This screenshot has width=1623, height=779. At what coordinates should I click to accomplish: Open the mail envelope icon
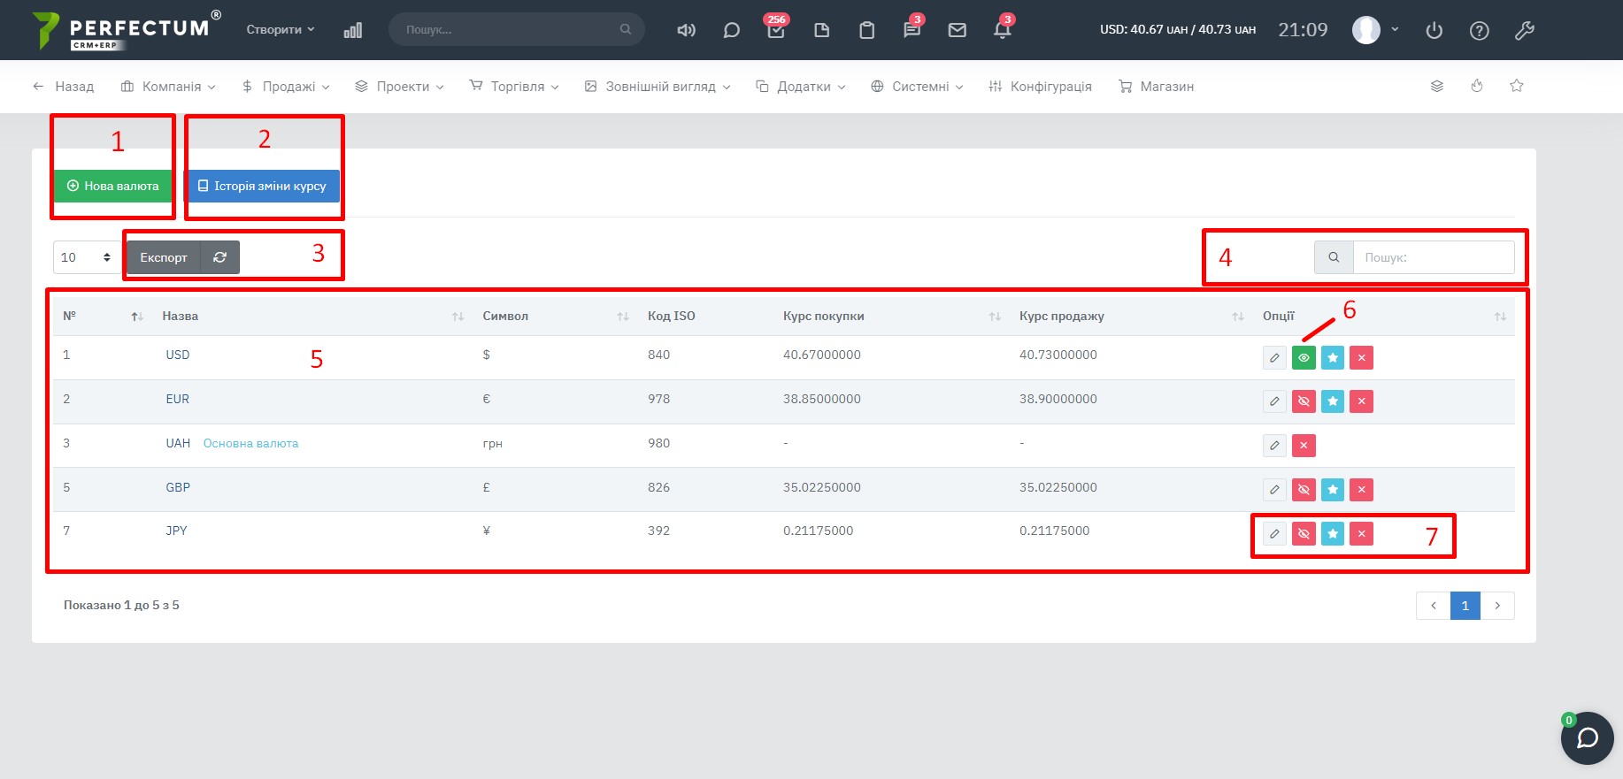tap(957, 30)
